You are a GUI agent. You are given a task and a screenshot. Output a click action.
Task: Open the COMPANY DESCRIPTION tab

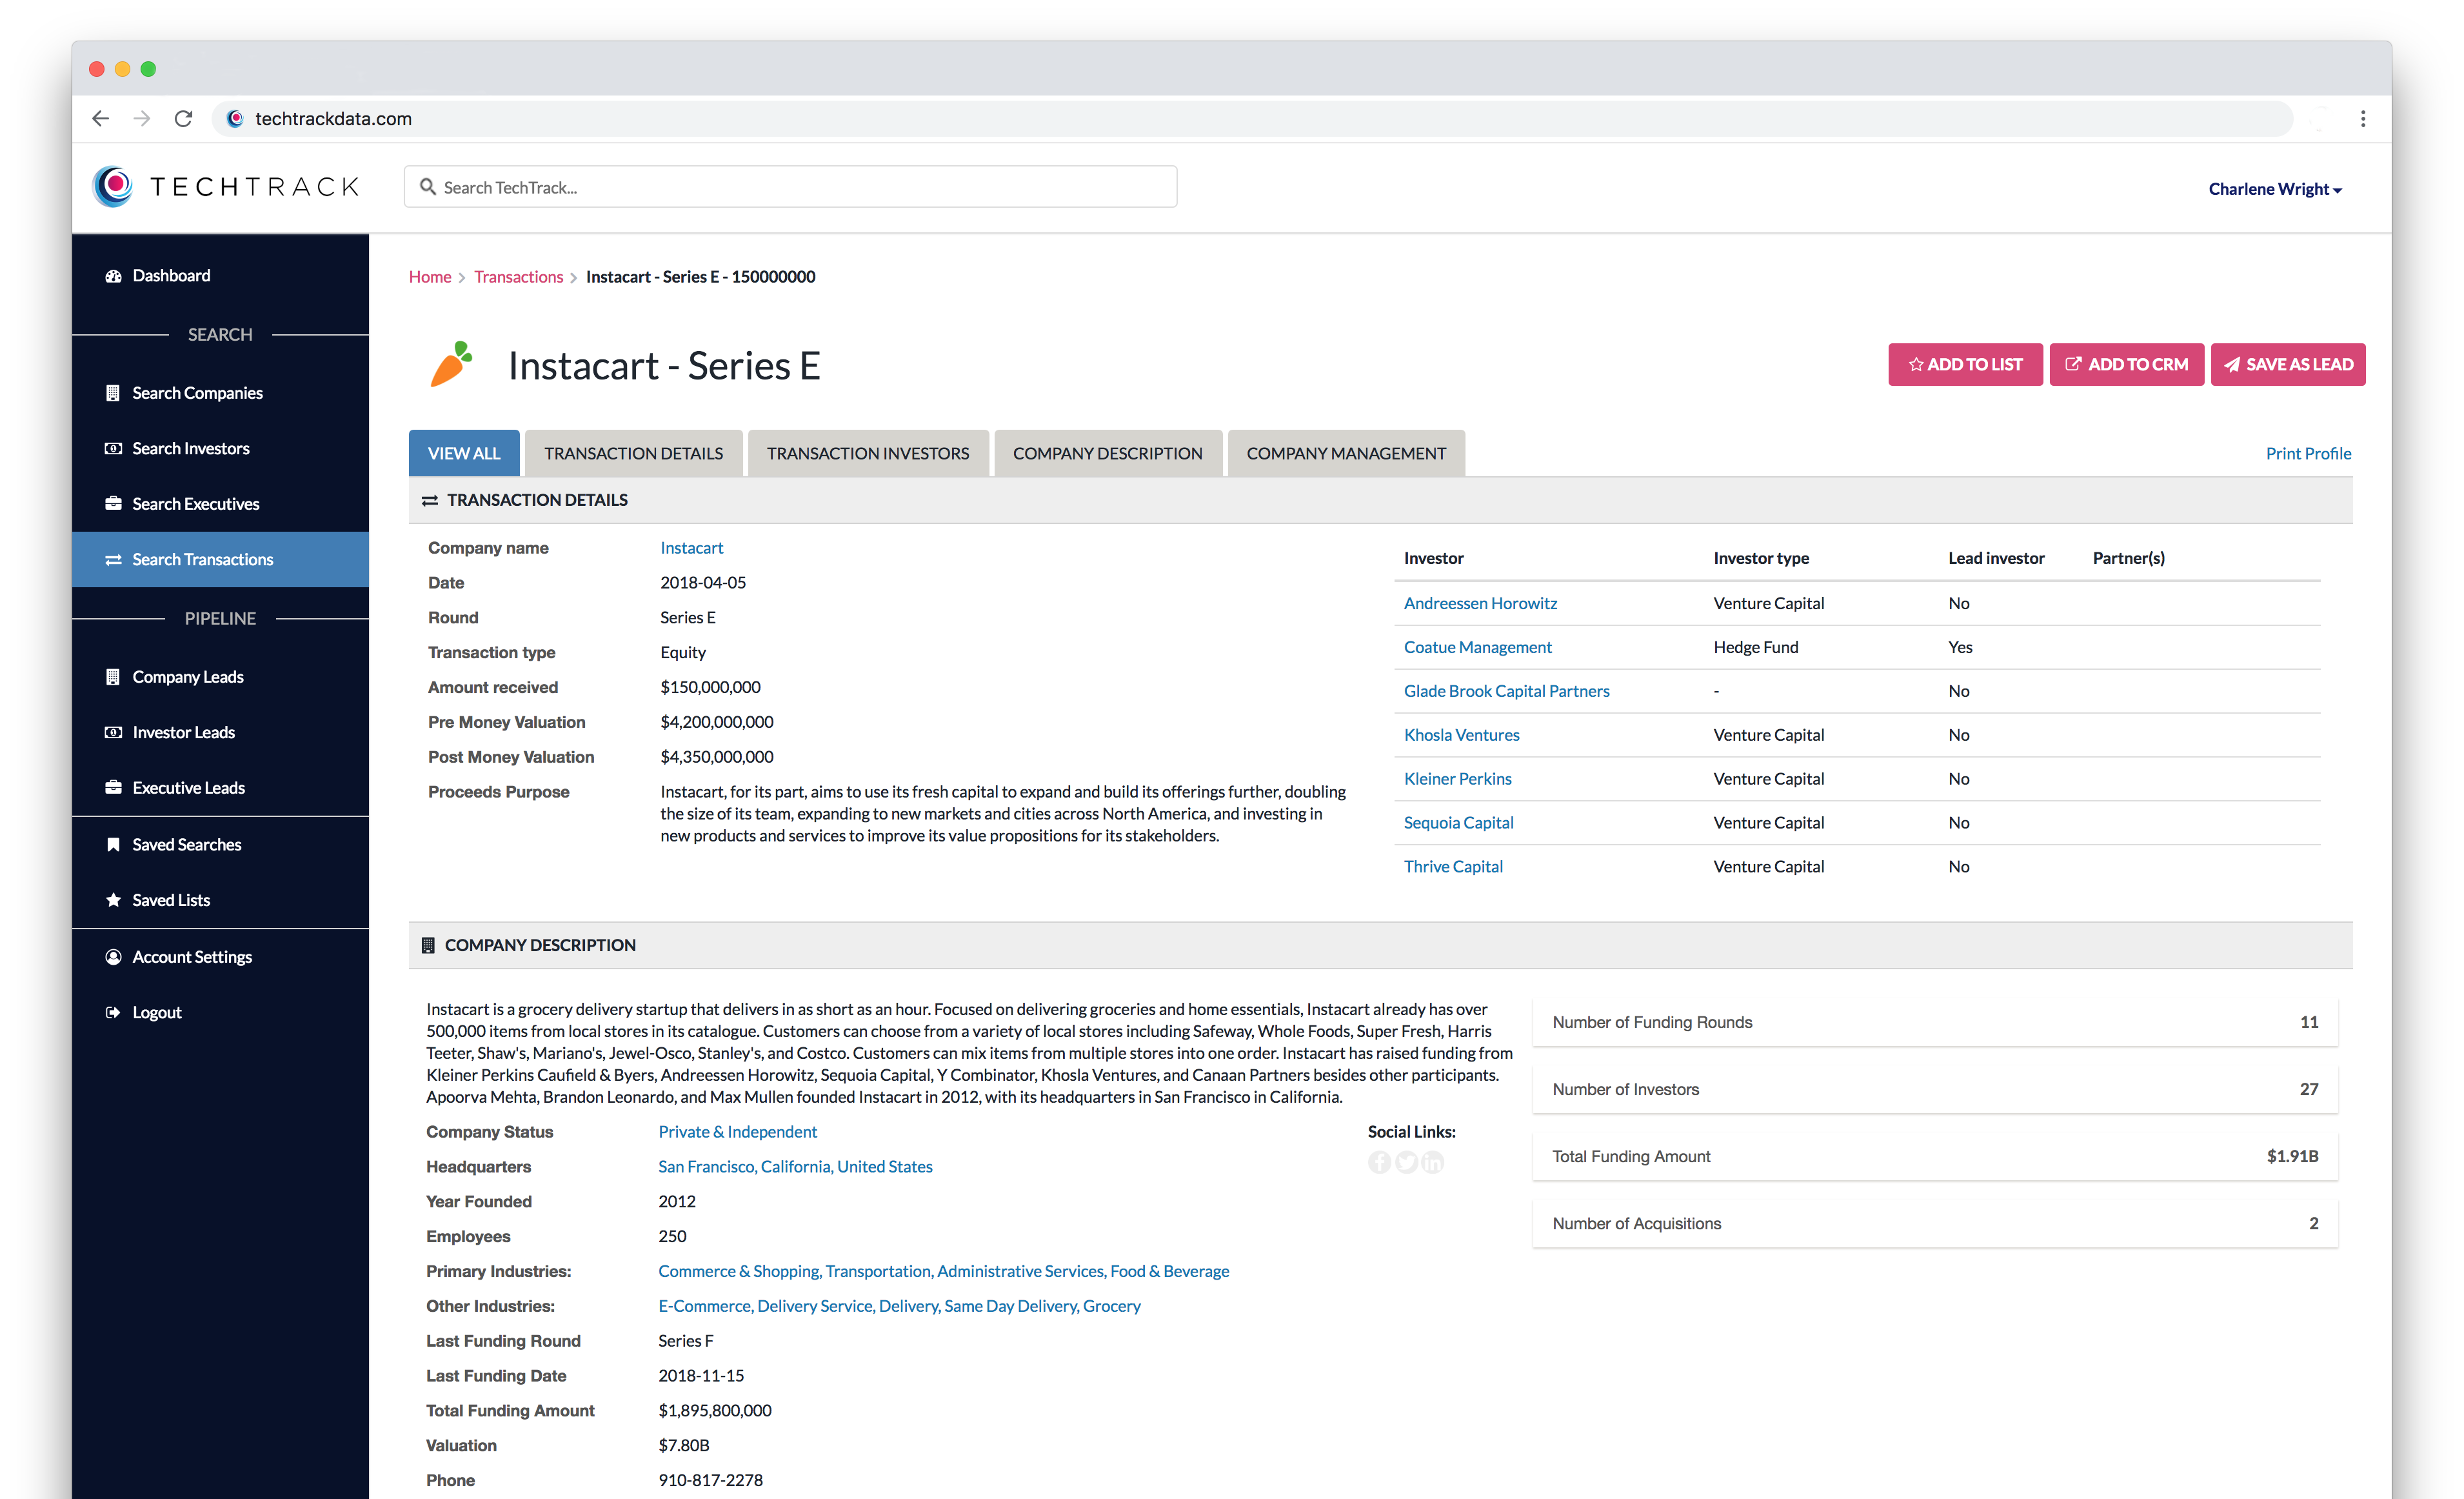1107,453
